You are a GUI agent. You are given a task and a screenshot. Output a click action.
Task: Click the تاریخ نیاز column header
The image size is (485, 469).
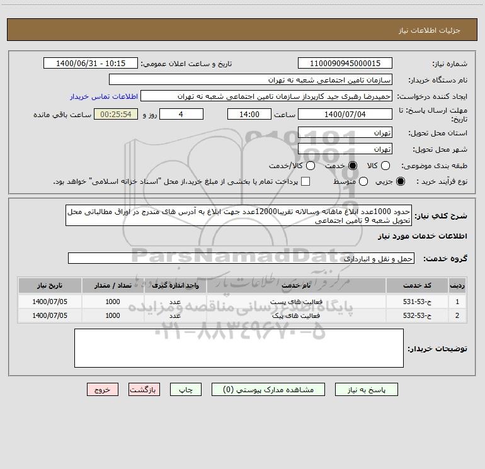[50, 285]
